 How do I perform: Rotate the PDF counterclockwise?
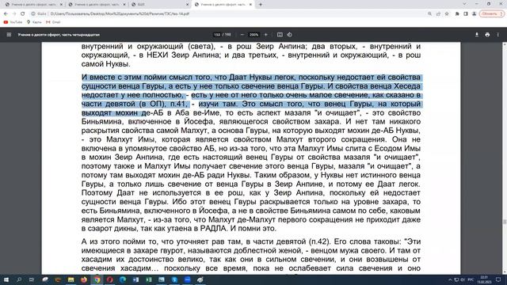(289, 35)
